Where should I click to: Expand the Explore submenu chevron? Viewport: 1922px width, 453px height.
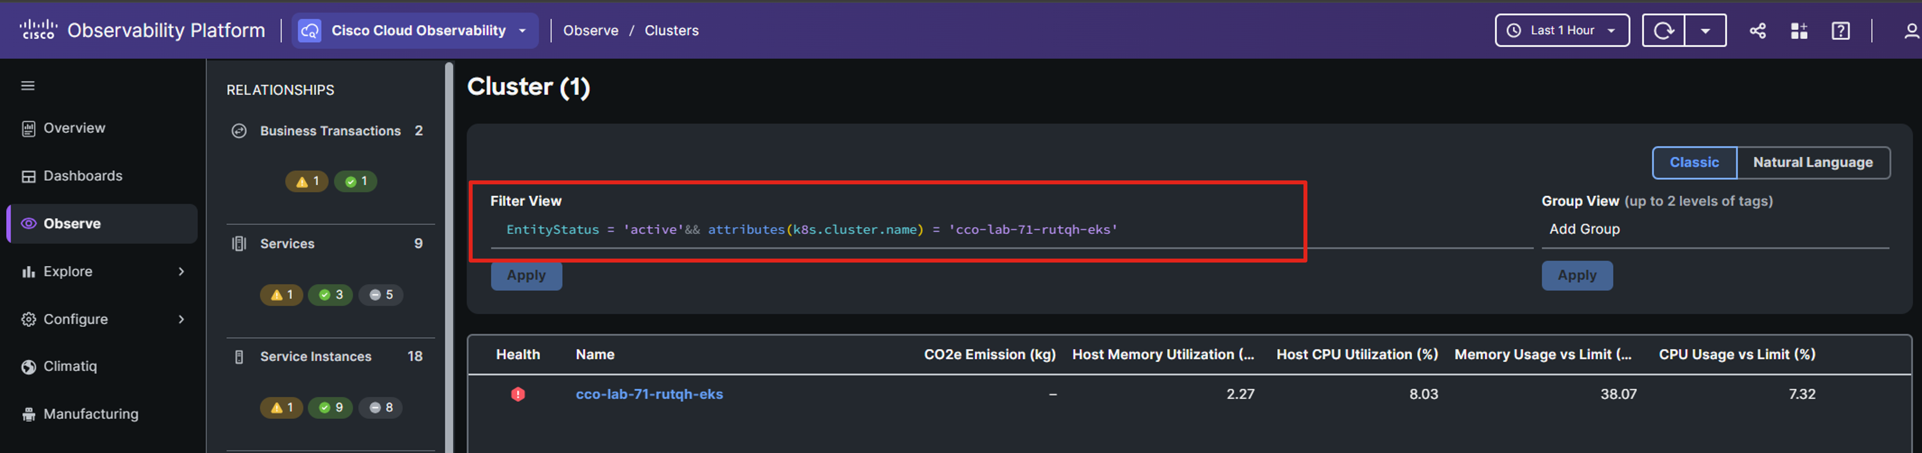point(181,272)
